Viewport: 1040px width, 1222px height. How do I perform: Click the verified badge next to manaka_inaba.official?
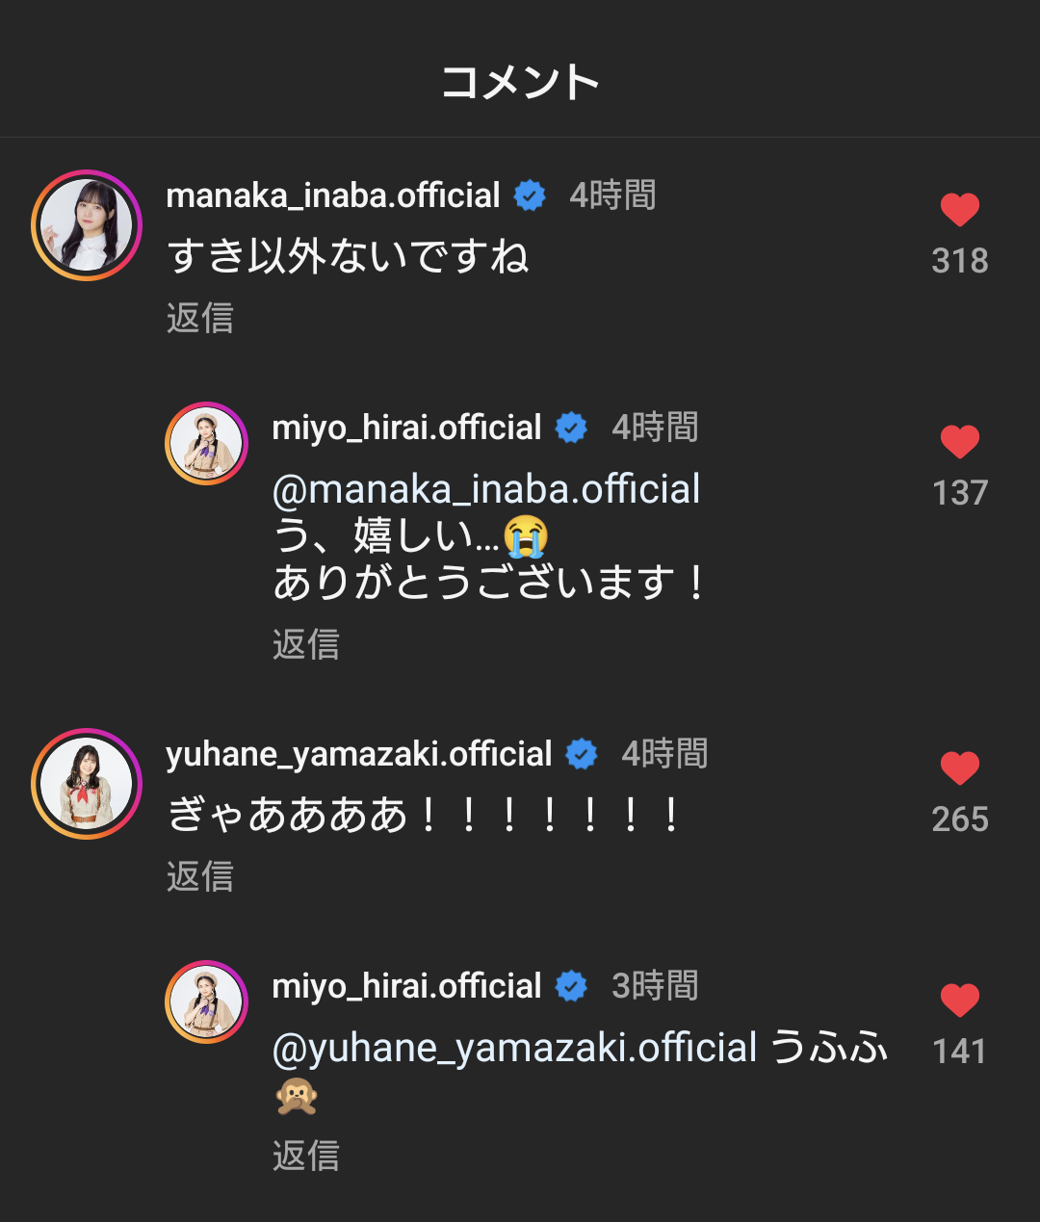[x=530, y=195]
